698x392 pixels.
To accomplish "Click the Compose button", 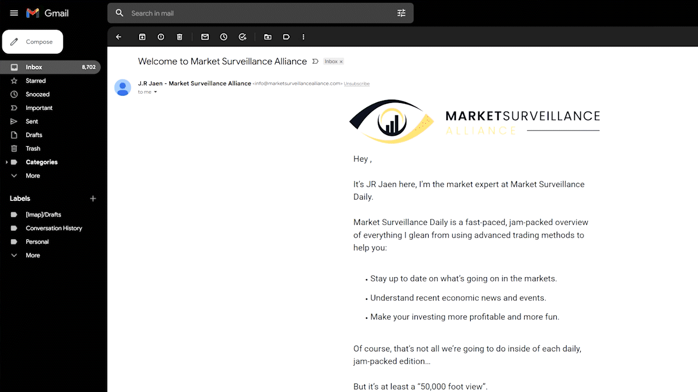I will (33, 42).
